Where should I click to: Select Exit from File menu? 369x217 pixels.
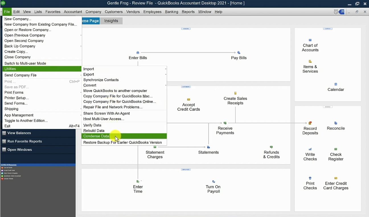click(42, 126)
